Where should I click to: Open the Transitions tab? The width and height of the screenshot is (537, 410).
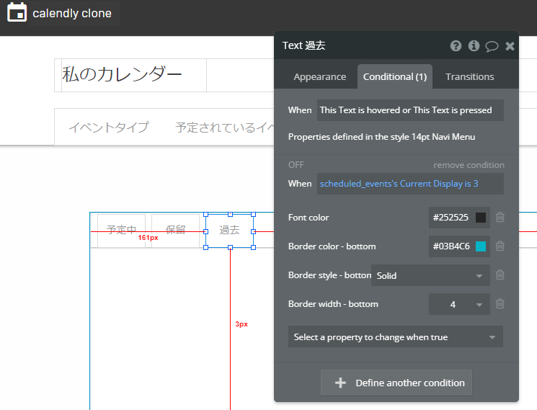(x=469, y=76)
